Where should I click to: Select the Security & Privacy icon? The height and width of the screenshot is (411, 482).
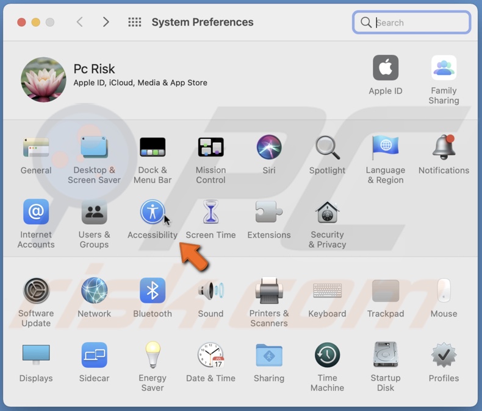327,213
